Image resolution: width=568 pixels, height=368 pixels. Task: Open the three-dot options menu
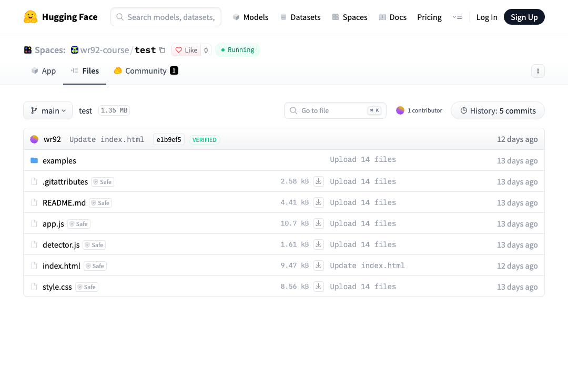(537, 71)
